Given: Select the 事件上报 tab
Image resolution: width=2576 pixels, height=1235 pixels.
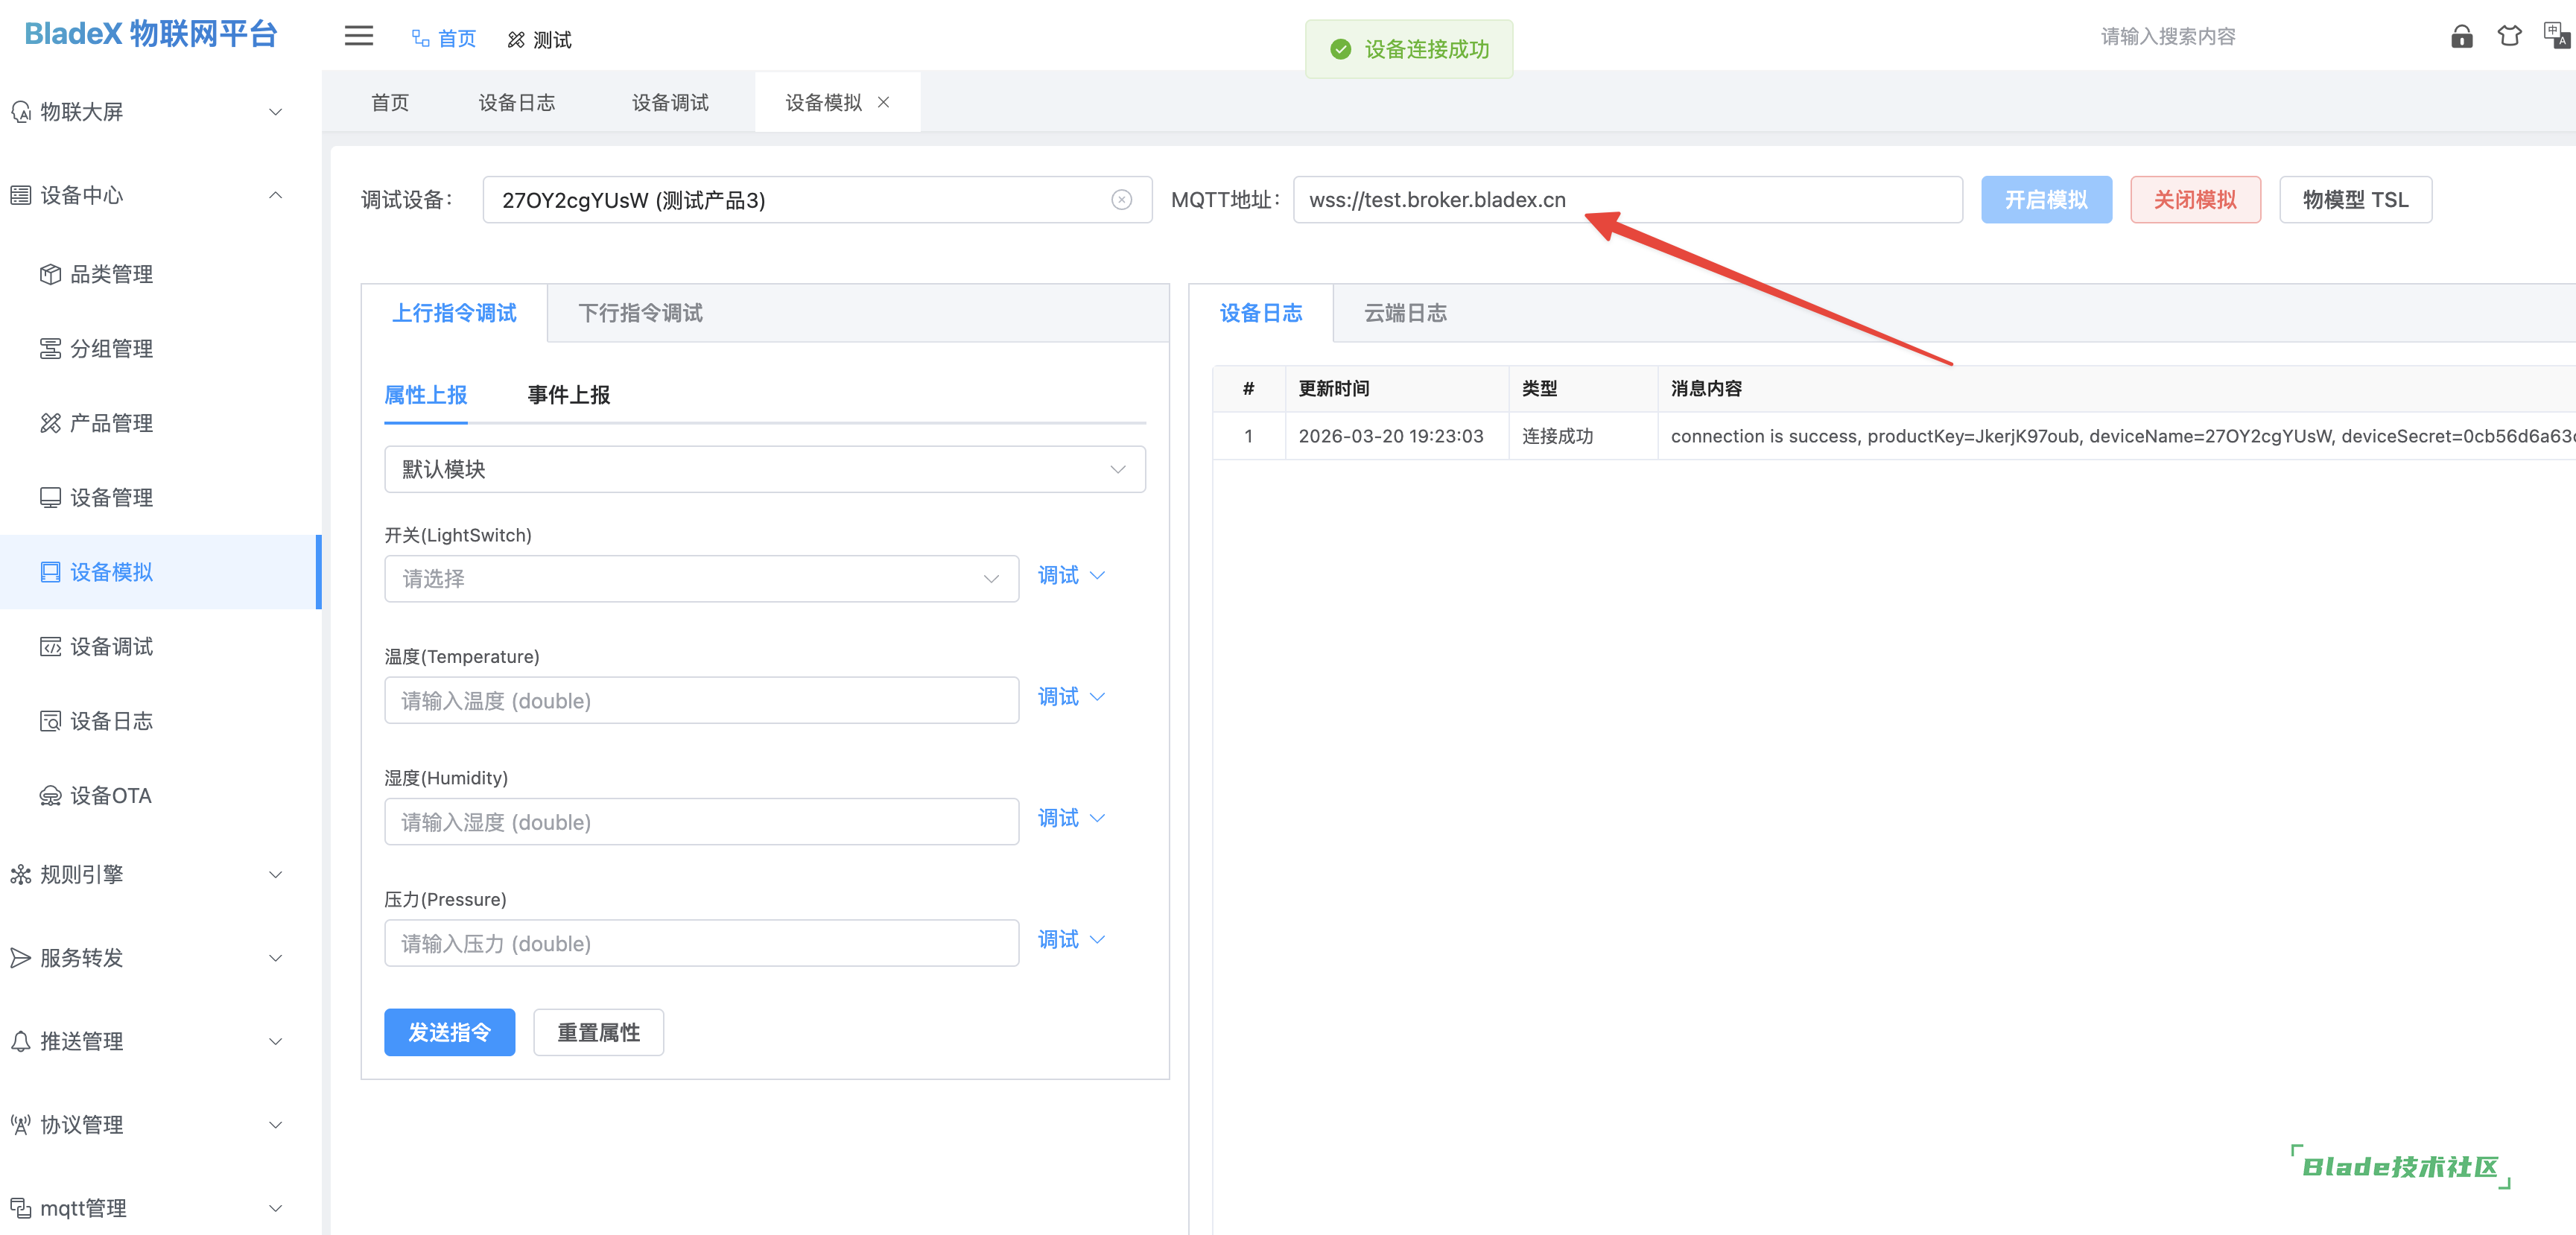Looking at the screenshot, I should pos(568,395).
